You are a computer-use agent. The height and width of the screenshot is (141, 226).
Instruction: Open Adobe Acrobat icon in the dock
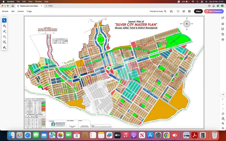click(195, 135)
